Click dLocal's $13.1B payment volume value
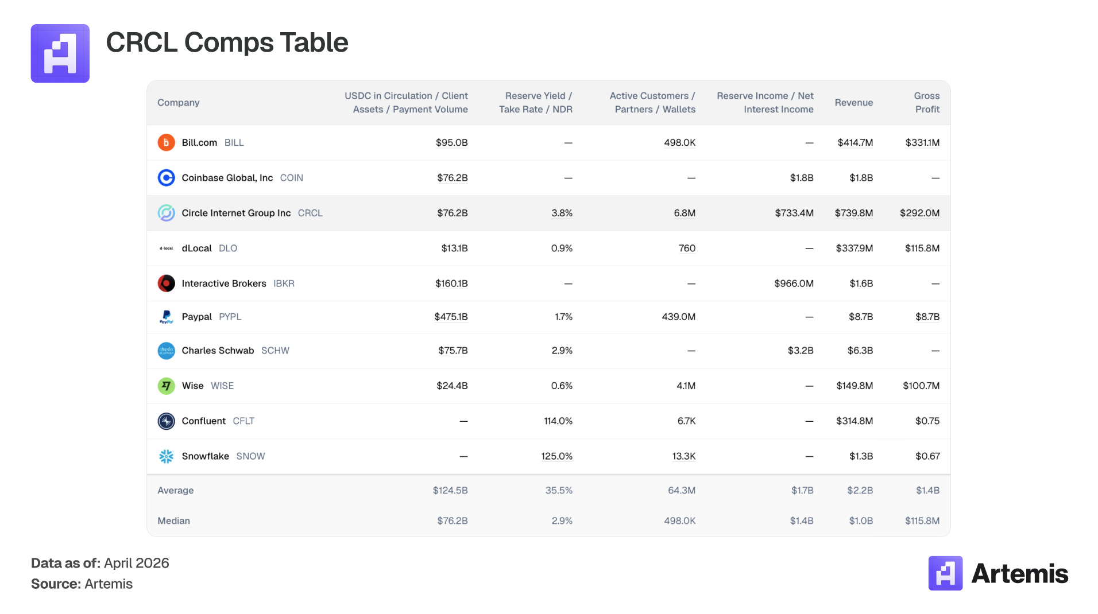The image size is (1098, 614). click(x=454, y=248)
